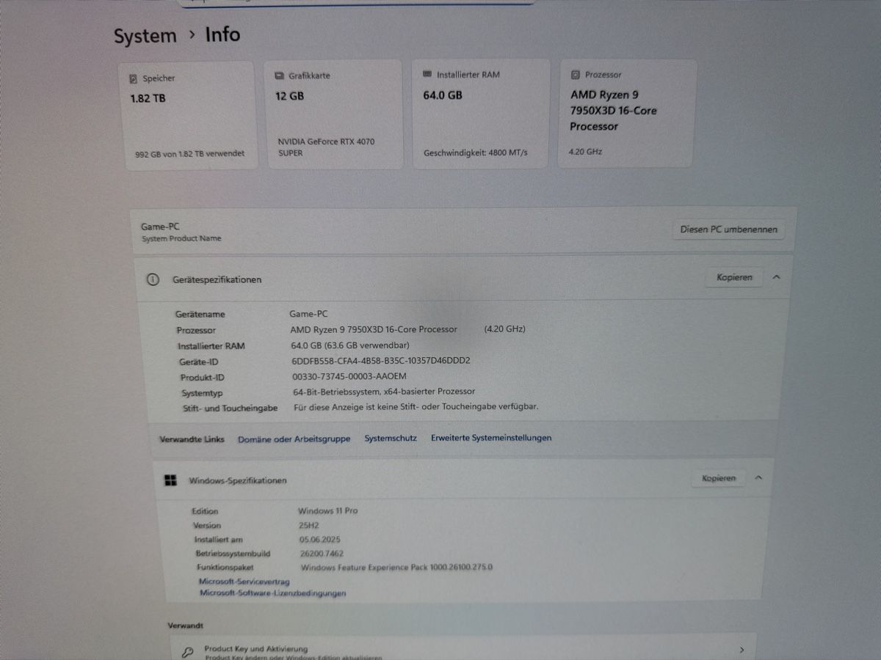Click the Grafikkarte card icon

pyautogui.click(x=279, y=76)
